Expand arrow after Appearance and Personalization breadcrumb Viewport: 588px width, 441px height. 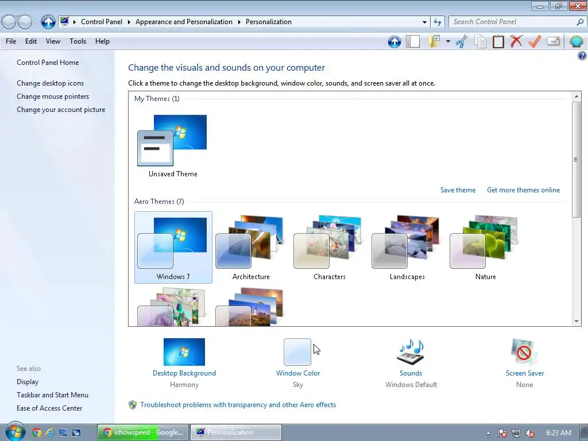click(x=239, y=22)
